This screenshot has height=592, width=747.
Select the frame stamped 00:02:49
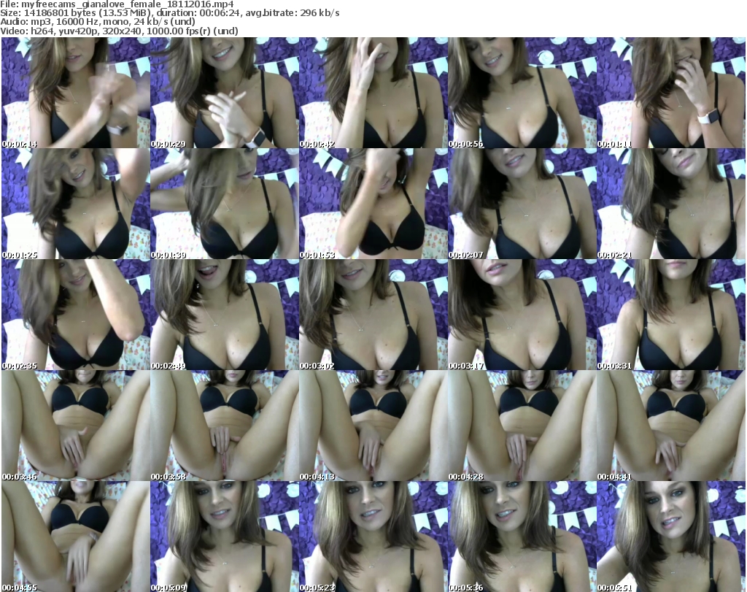[x=225, y=315]
